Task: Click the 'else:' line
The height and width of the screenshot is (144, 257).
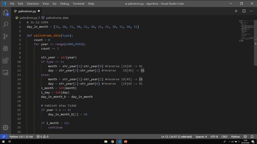Action: click(45, 75)
